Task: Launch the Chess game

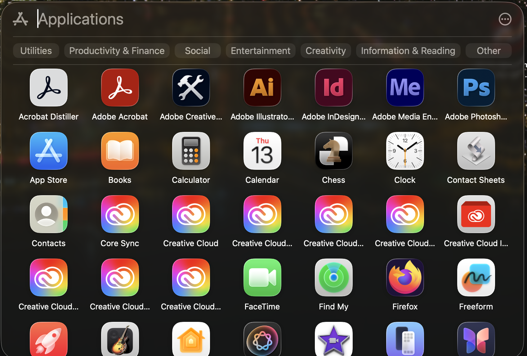Action: point(334,151)
